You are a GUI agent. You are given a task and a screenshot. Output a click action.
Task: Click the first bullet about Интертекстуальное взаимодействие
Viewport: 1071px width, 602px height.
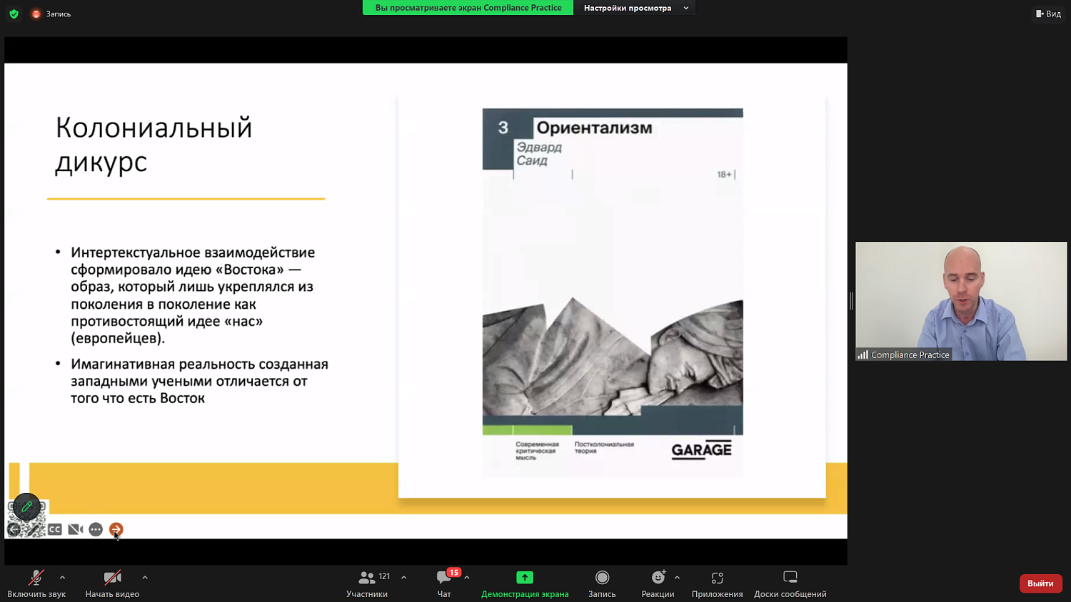click(192, 295)
